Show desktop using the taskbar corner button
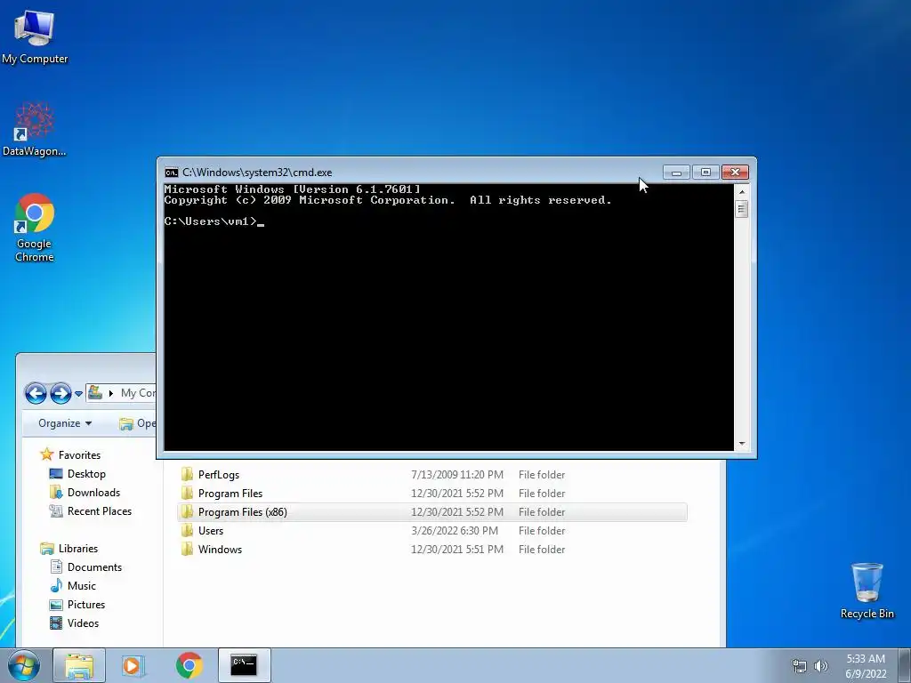The height and width of the screenshot is (683, 911). tap(907, 665)
